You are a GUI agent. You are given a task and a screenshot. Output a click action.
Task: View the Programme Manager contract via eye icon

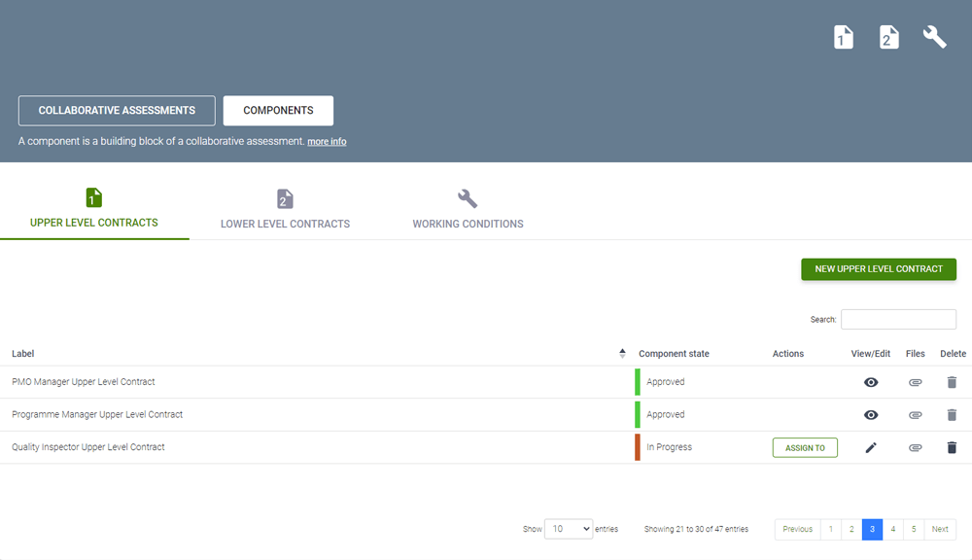point(871,415)
